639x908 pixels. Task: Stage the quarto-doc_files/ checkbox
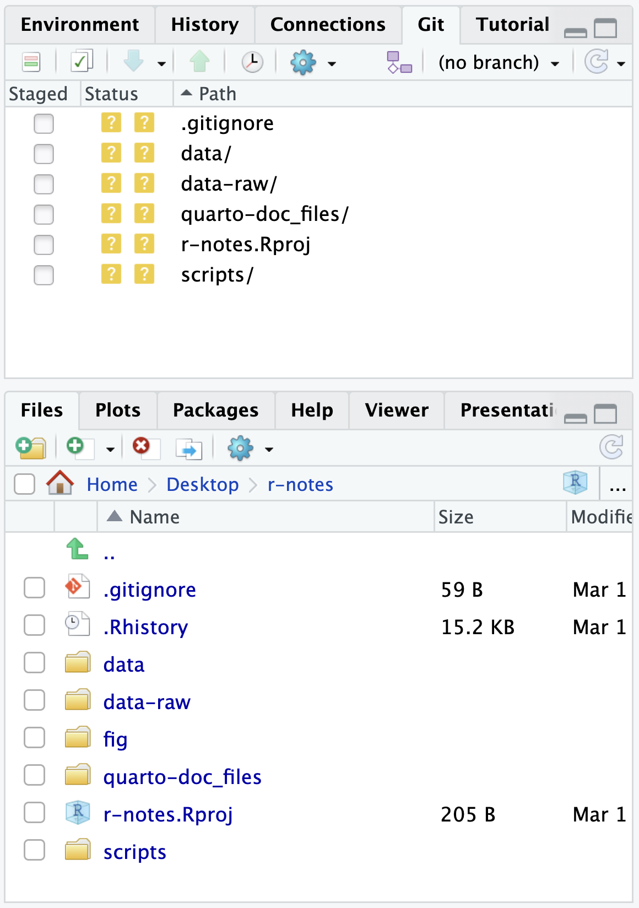pos(44,214)
